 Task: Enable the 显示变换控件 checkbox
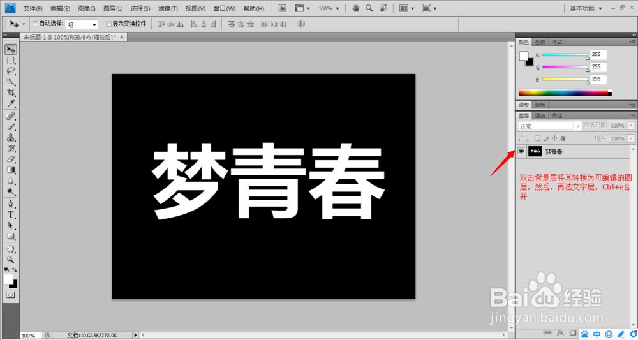(x=108, y=24)
